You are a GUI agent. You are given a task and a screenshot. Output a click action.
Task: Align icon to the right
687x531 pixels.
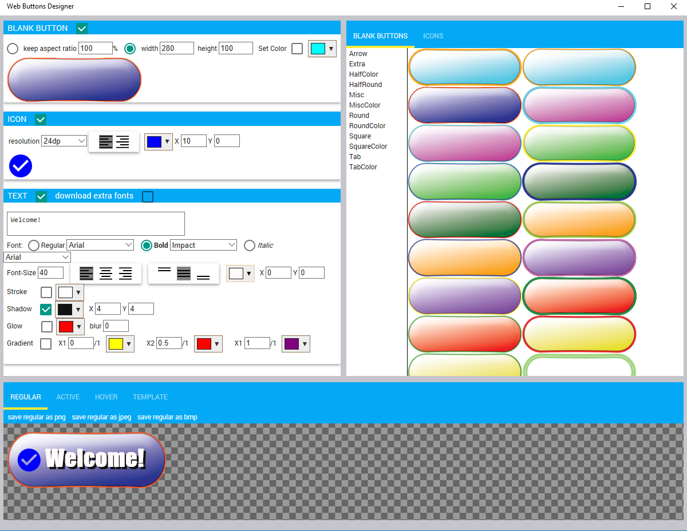pos(123,141)
